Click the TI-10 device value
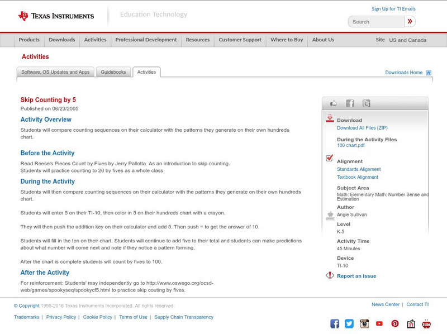This screenshot has height=334, width=447. click(343, 266)
